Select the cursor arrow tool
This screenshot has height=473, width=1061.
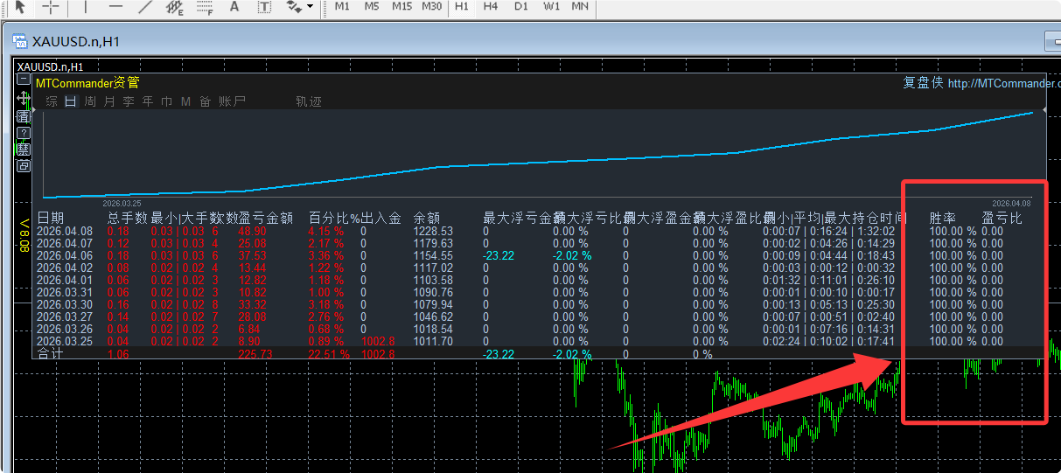click(20, 7)
